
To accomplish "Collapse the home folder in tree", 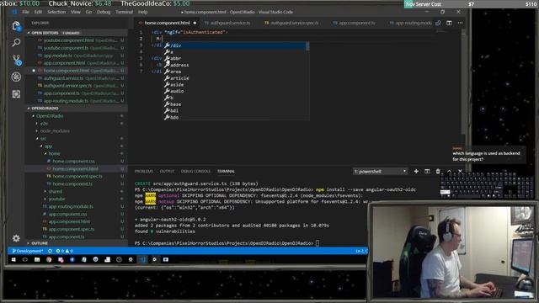I will tap(54, 153).
